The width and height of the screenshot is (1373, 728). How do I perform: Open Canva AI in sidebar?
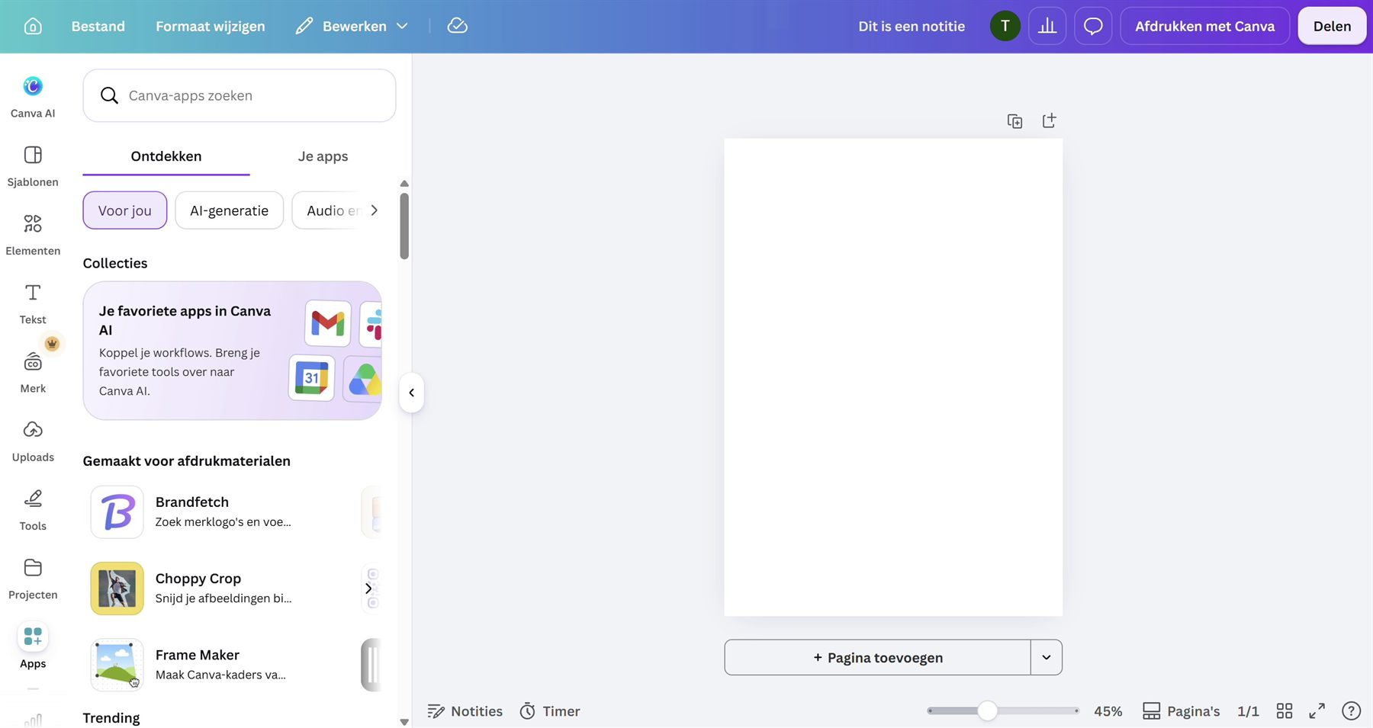33,97
